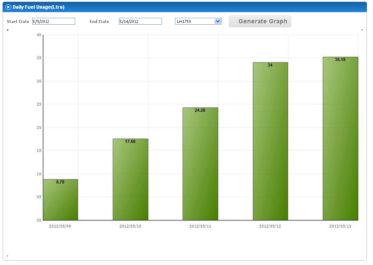Click the 2012/05/13 x-axis date label

click(340, 226)
